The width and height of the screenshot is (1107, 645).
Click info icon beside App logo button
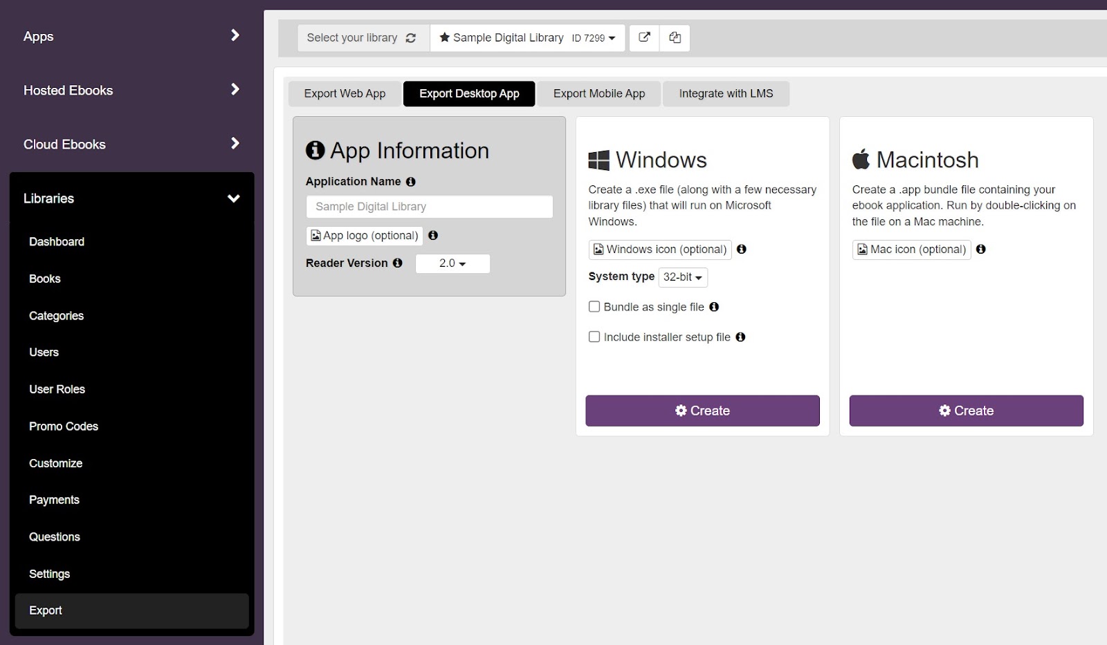pyautogui.click(x=433, y=236)
